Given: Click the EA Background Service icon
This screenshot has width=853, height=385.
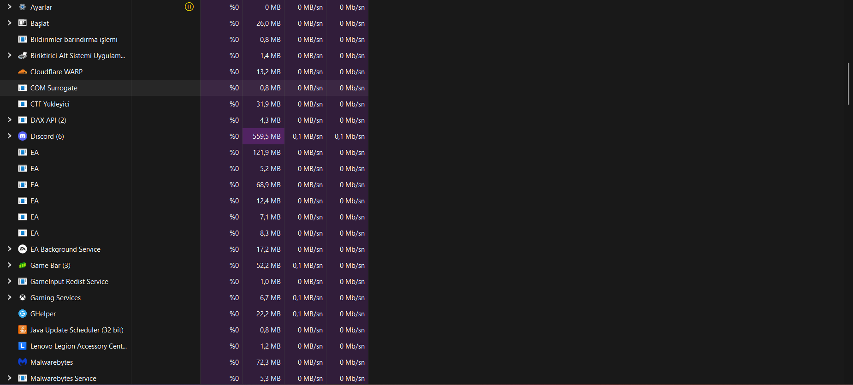Looking at the screenshot, I should click(22, 249).
